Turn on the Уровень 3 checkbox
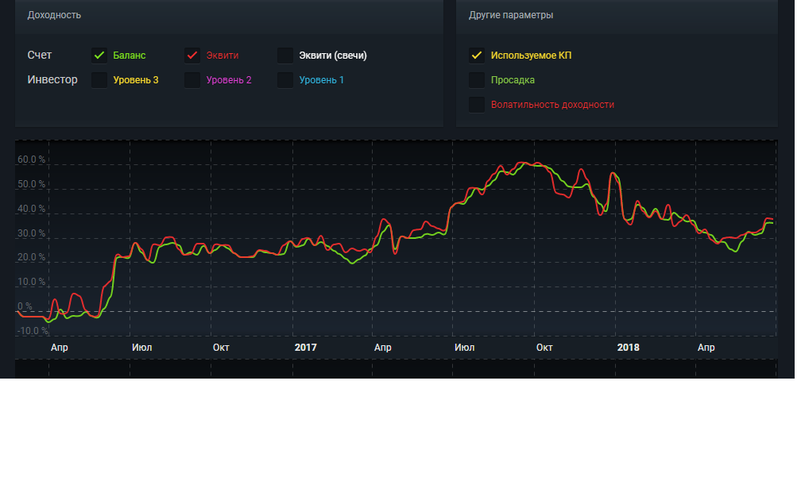 pyautogui.click(x=99, y=80)
